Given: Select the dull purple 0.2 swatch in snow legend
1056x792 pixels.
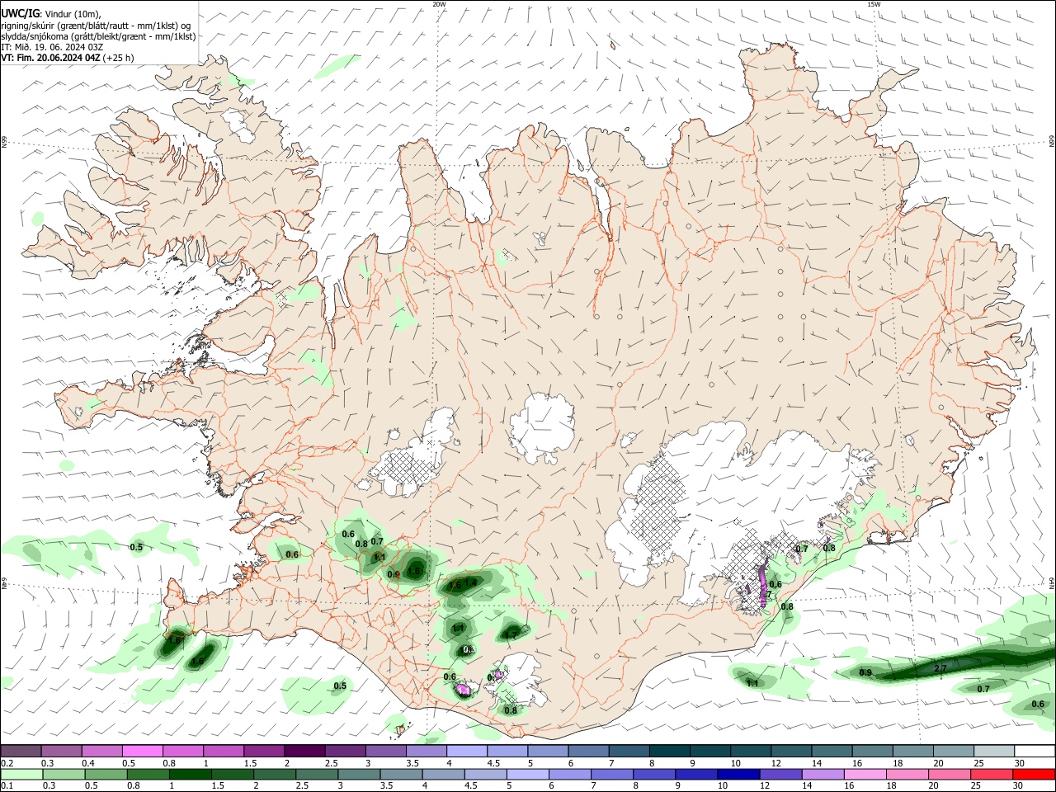Looking at the screenshot, I should 21,752.
